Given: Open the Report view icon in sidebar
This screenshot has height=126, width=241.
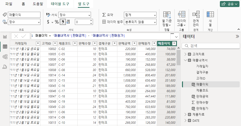Looking at the screenshot, I should (5, 37).
